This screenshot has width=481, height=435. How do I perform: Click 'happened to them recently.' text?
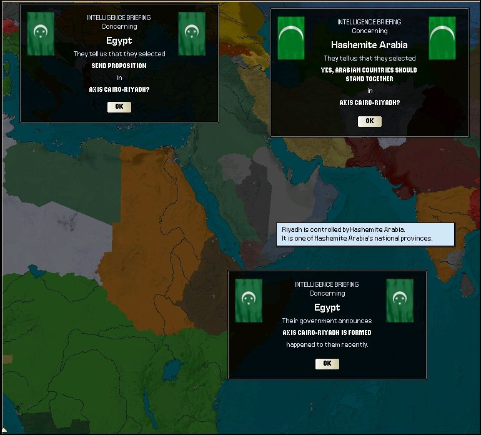point(327,344)
